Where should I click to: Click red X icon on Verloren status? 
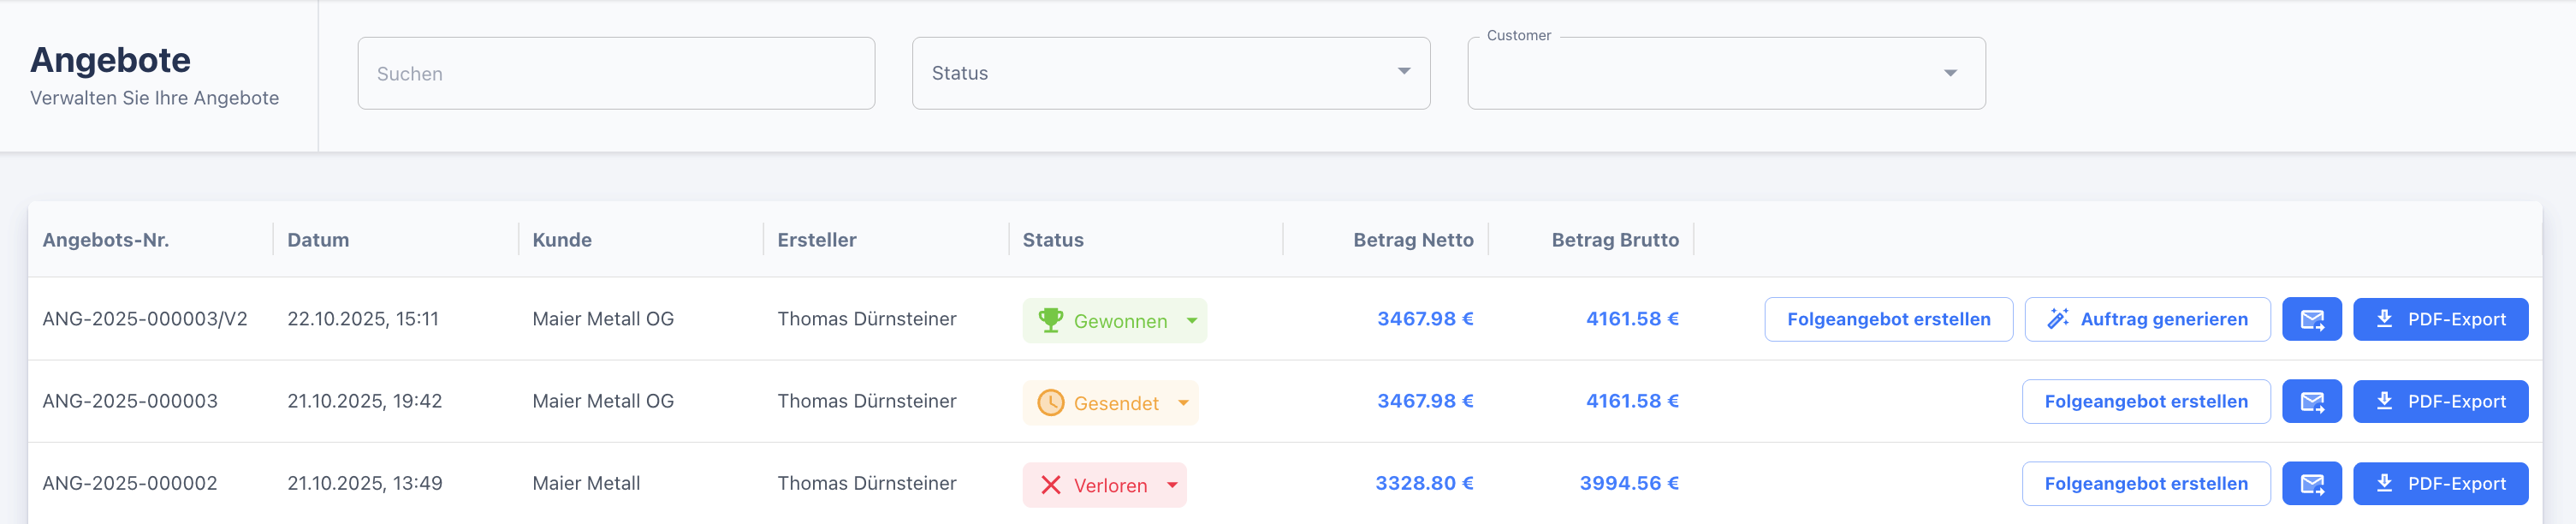coord(1050,485)
